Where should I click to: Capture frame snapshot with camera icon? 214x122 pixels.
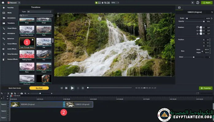(21, 93)
